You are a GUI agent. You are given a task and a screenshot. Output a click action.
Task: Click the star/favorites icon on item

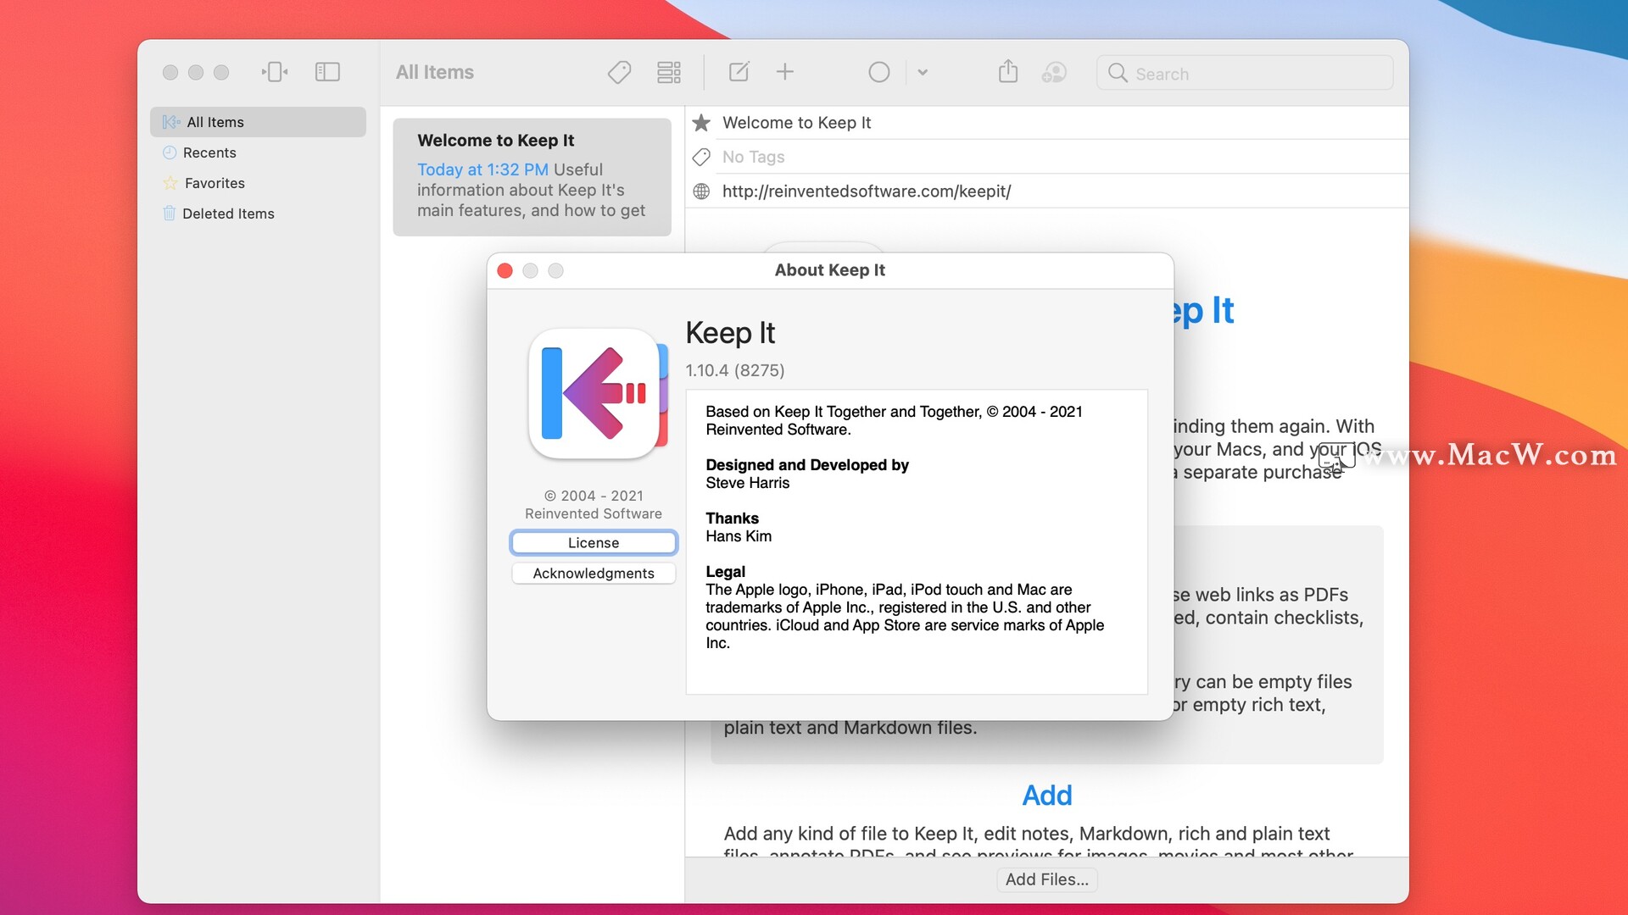(x=702, y=122)
